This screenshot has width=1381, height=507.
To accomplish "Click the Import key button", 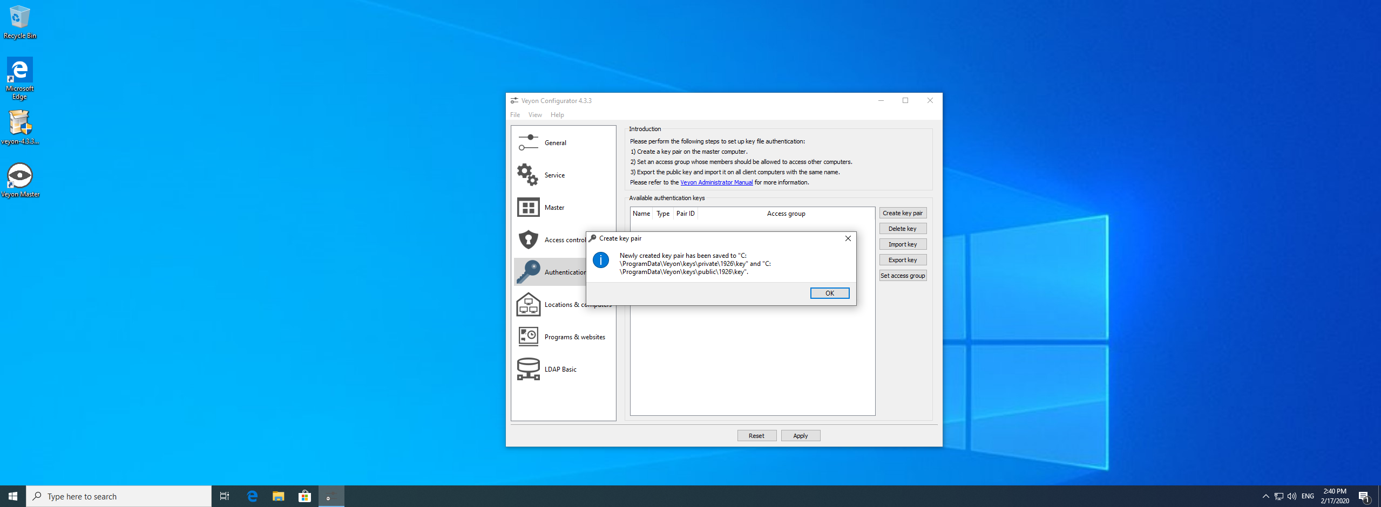I will tap(903, 244).
